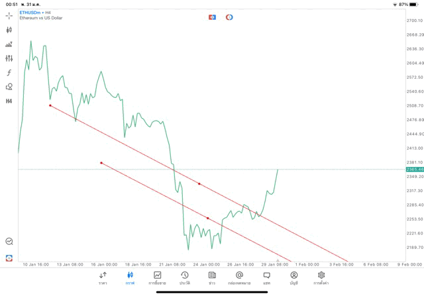This screenshot has height=296, width=424.
Task: Select the crosshair cursor tool
Action: coord(9,15)
